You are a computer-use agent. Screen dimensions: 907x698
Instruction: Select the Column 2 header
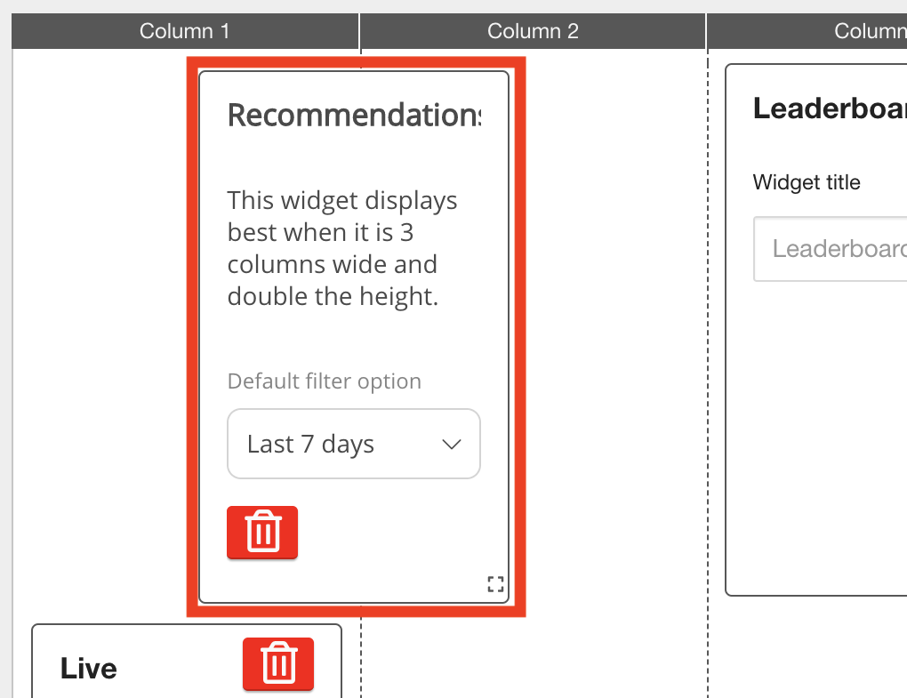(x=533, y=31)
